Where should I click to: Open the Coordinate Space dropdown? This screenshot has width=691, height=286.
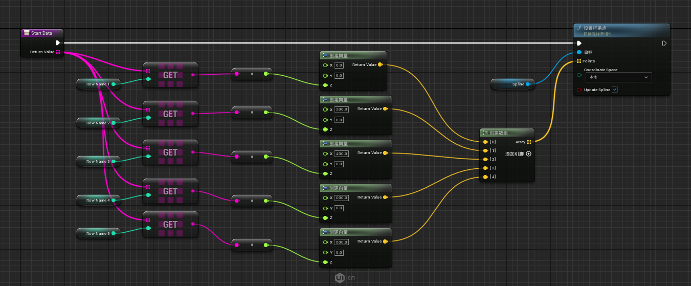coord(619,77)
